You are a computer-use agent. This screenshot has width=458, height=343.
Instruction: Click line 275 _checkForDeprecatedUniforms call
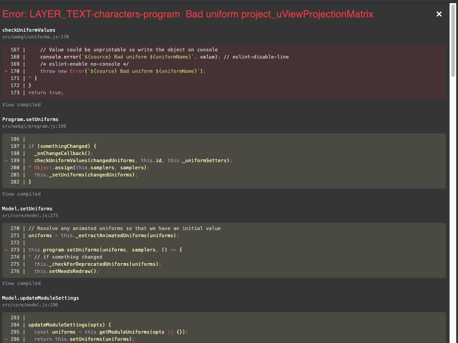[x=97, y=264]
